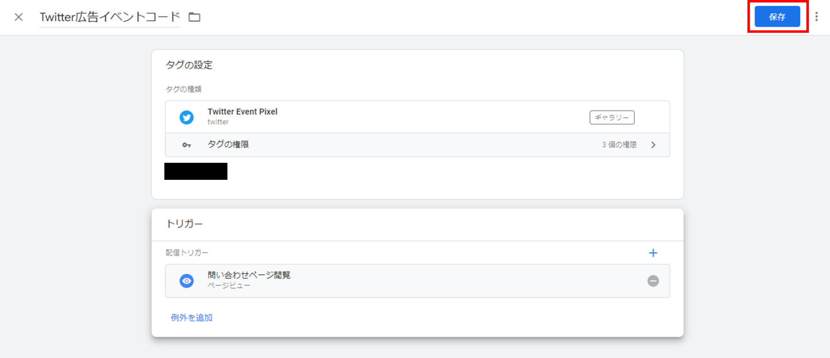Click the twitter subtitle under the tag type
Screen dimensions: 830x358
pyautogui.click(x=218, y=122)
